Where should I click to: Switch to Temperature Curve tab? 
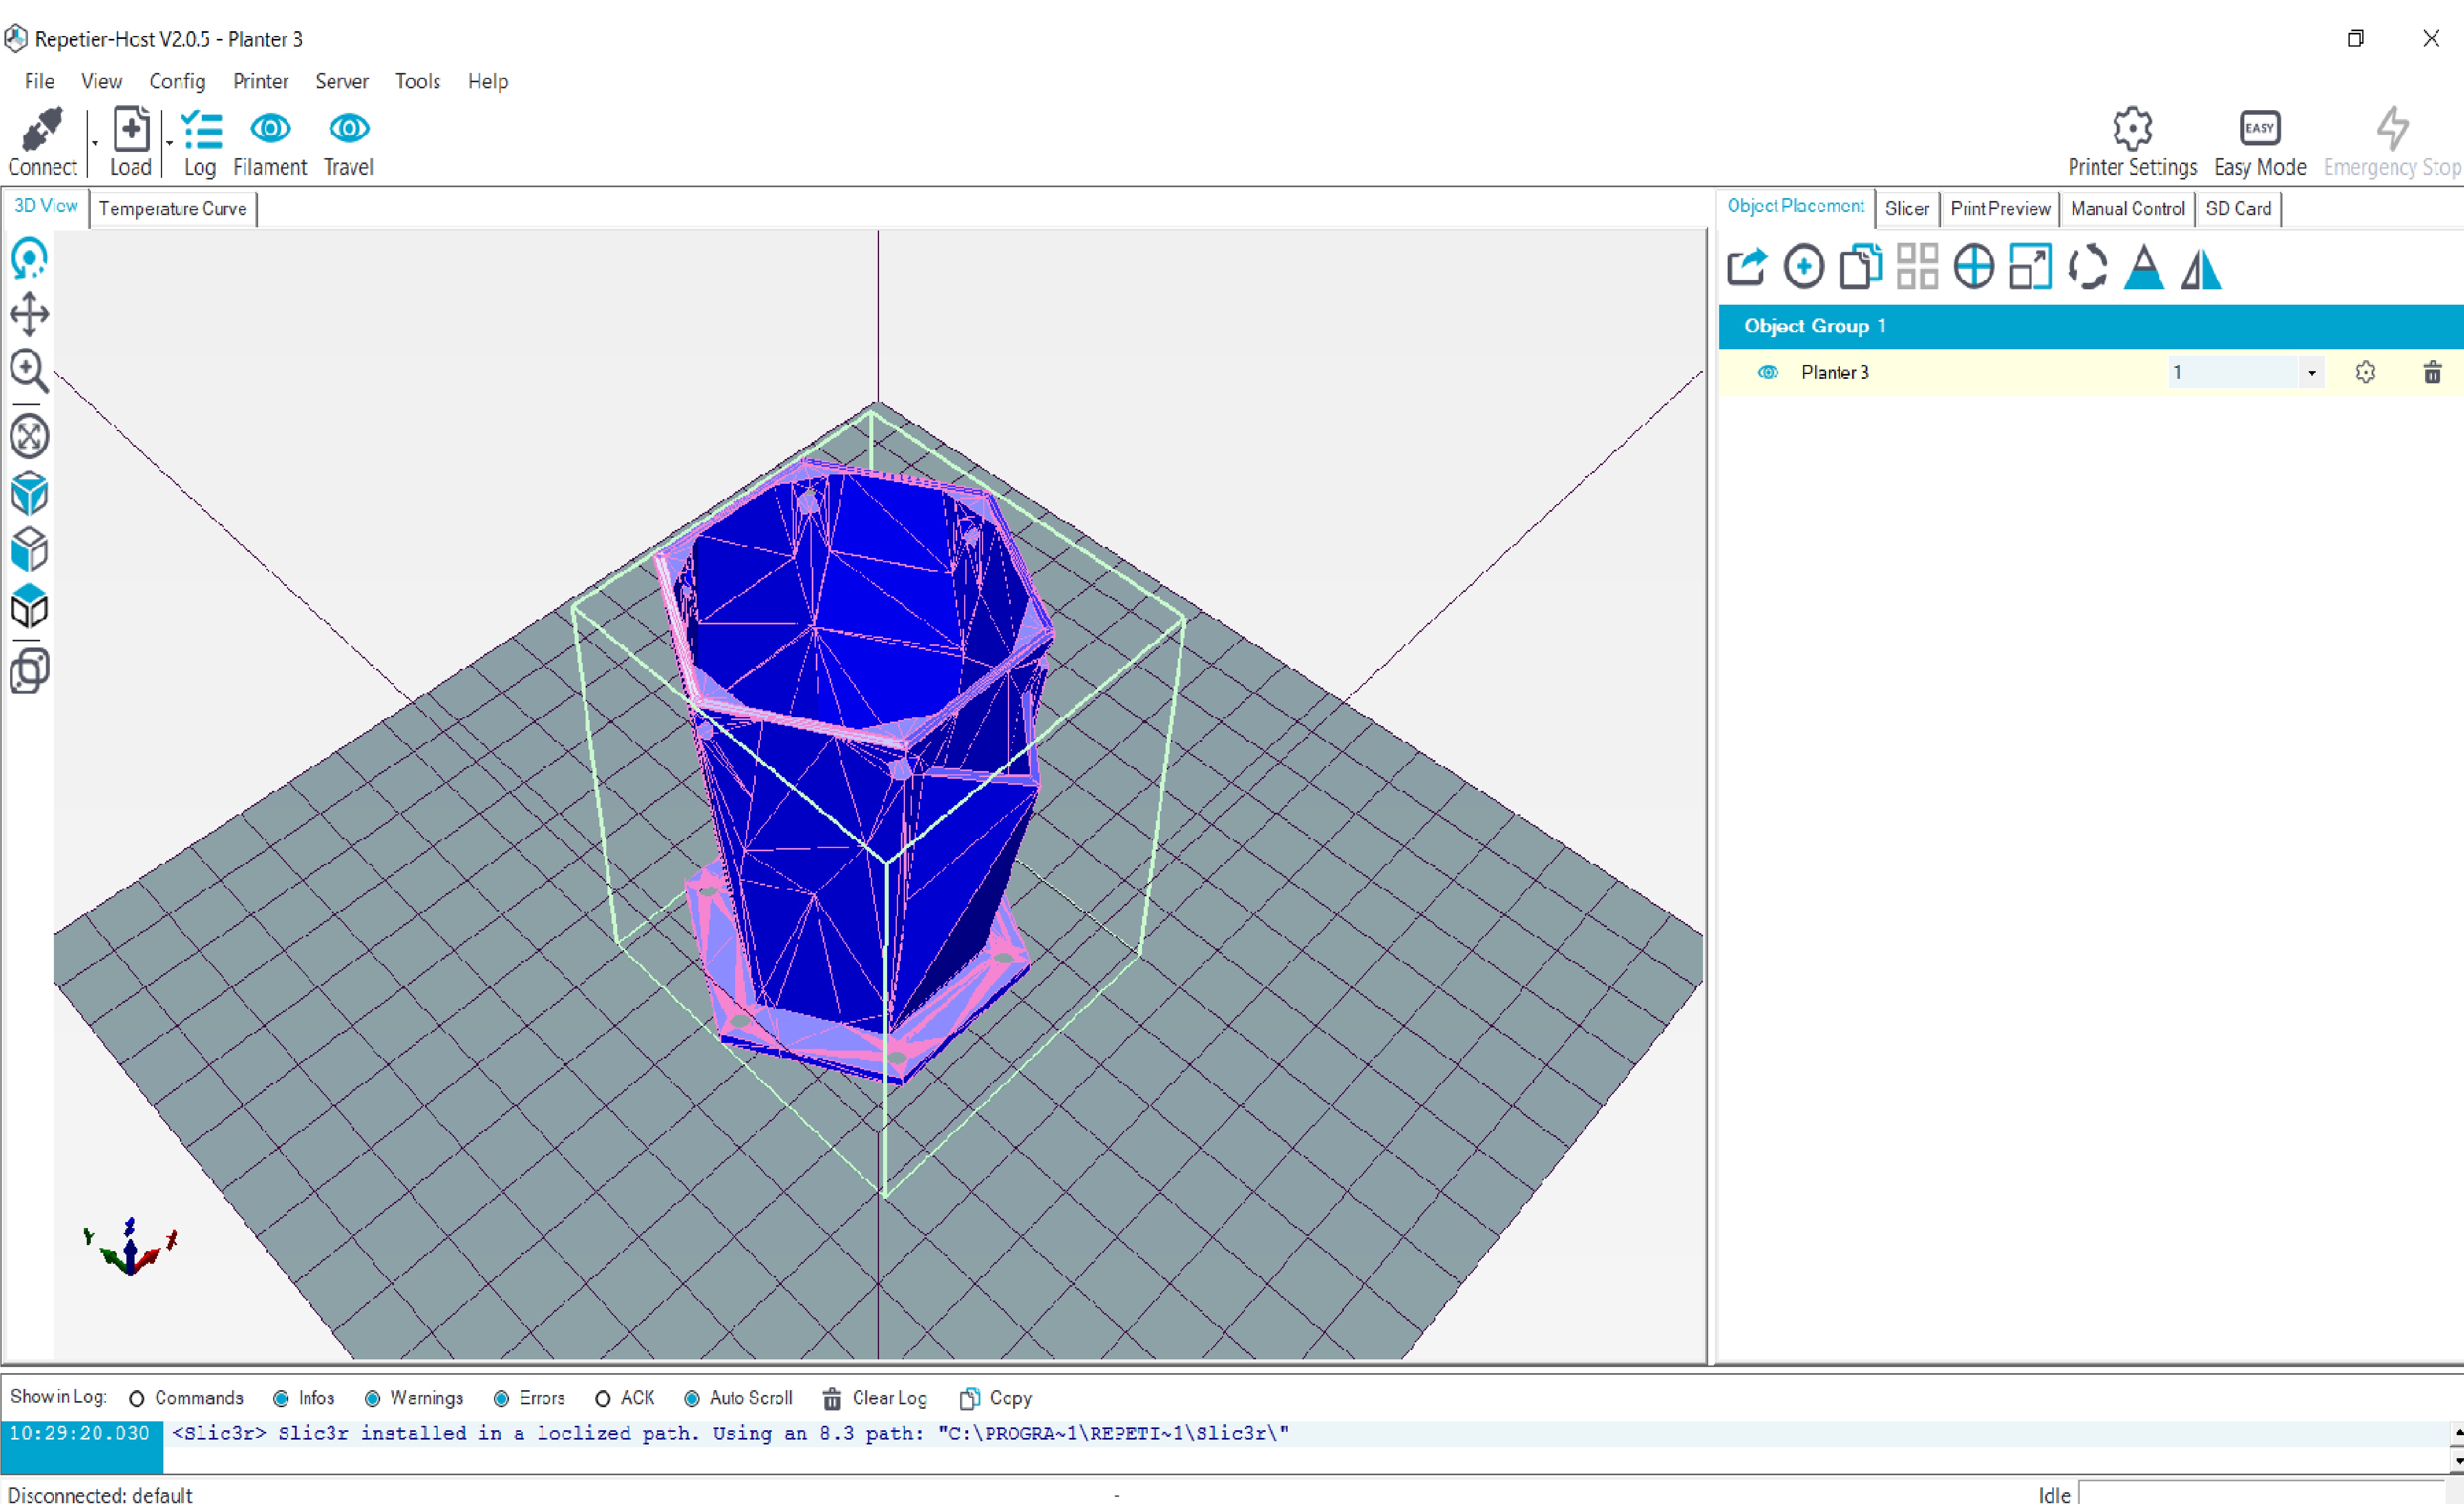[173, 209]
